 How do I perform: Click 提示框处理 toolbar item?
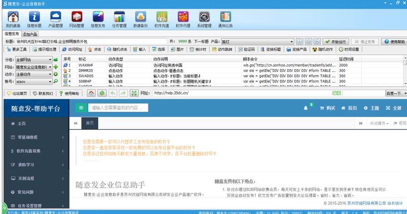(x=45, y=49)
